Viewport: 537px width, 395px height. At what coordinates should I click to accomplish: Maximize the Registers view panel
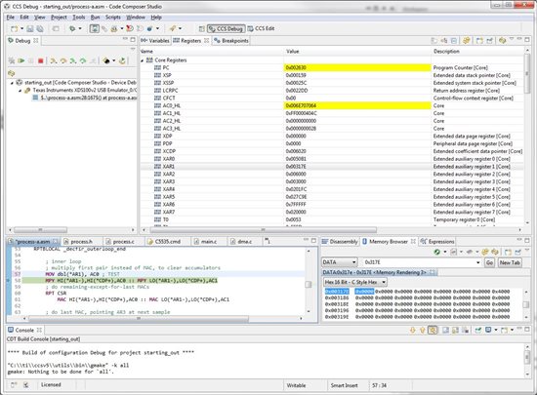[527, 40]
